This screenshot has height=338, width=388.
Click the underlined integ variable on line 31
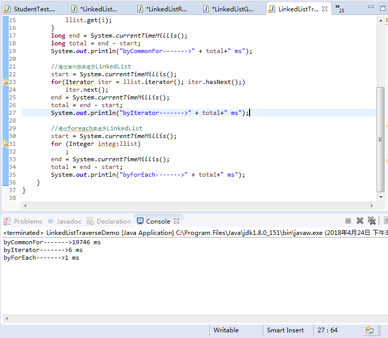pyautogui.click(x=107, y=144)
